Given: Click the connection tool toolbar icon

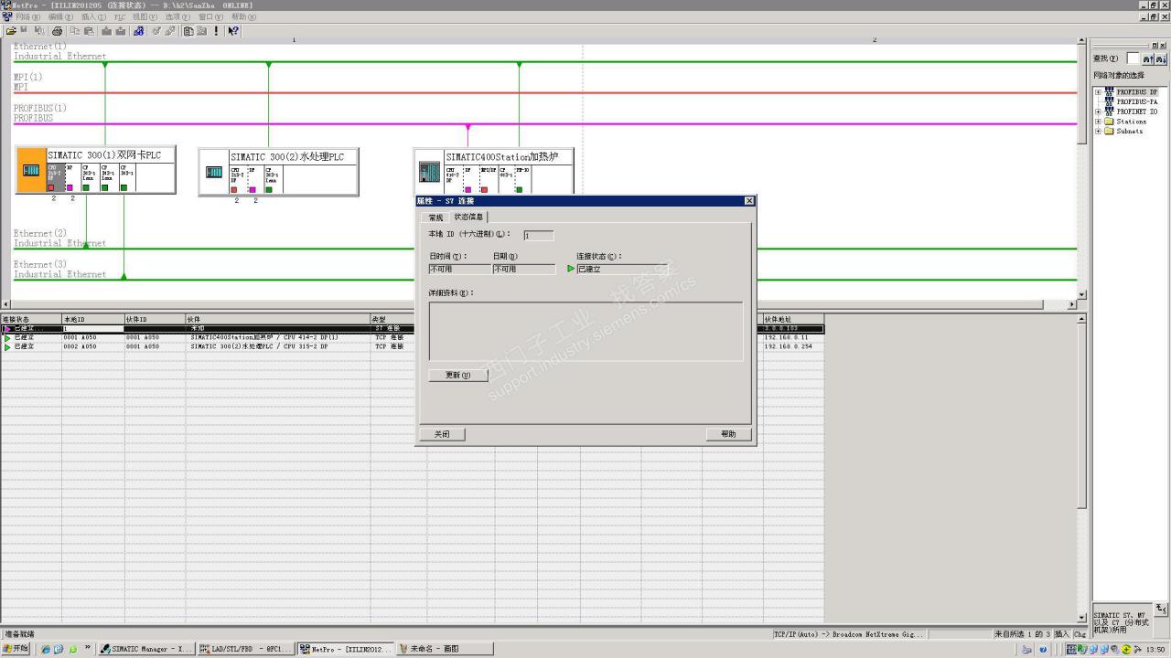Looking at the screenshot, I should pyautogui.click(x=156, y=30).
